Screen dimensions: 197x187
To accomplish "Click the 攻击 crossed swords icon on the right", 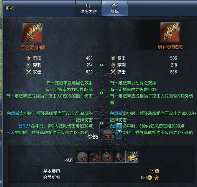I will tap(113, 72).
